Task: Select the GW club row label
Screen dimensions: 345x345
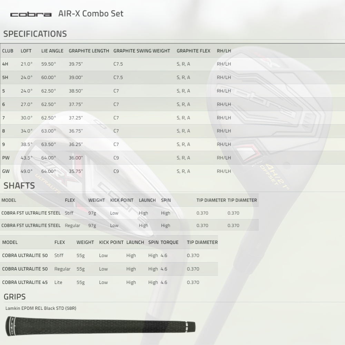Action: tap(6, 171)
